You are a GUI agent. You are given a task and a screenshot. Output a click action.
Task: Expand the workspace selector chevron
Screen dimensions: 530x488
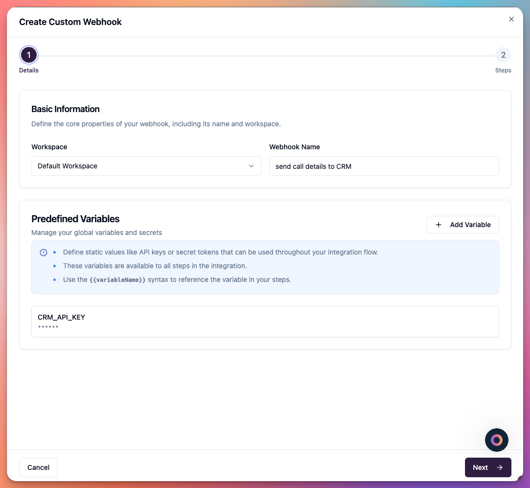(x=251, y=166)
